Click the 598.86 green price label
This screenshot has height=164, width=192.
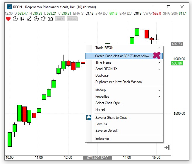coord(177,63)
